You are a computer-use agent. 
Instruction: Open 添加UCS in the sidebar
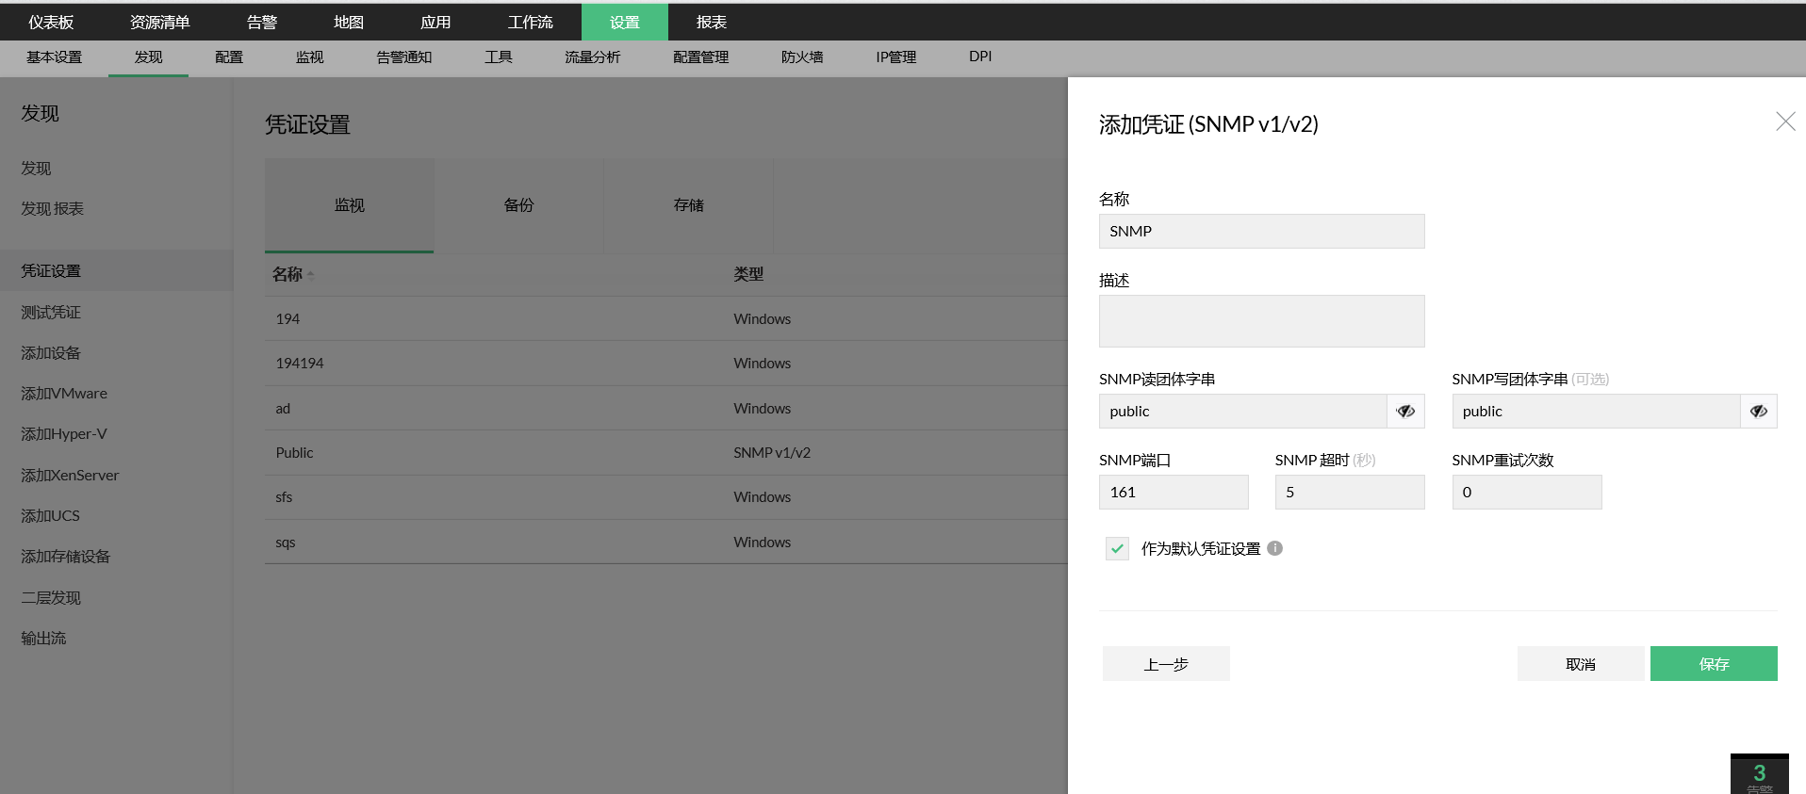click(50, 516)
